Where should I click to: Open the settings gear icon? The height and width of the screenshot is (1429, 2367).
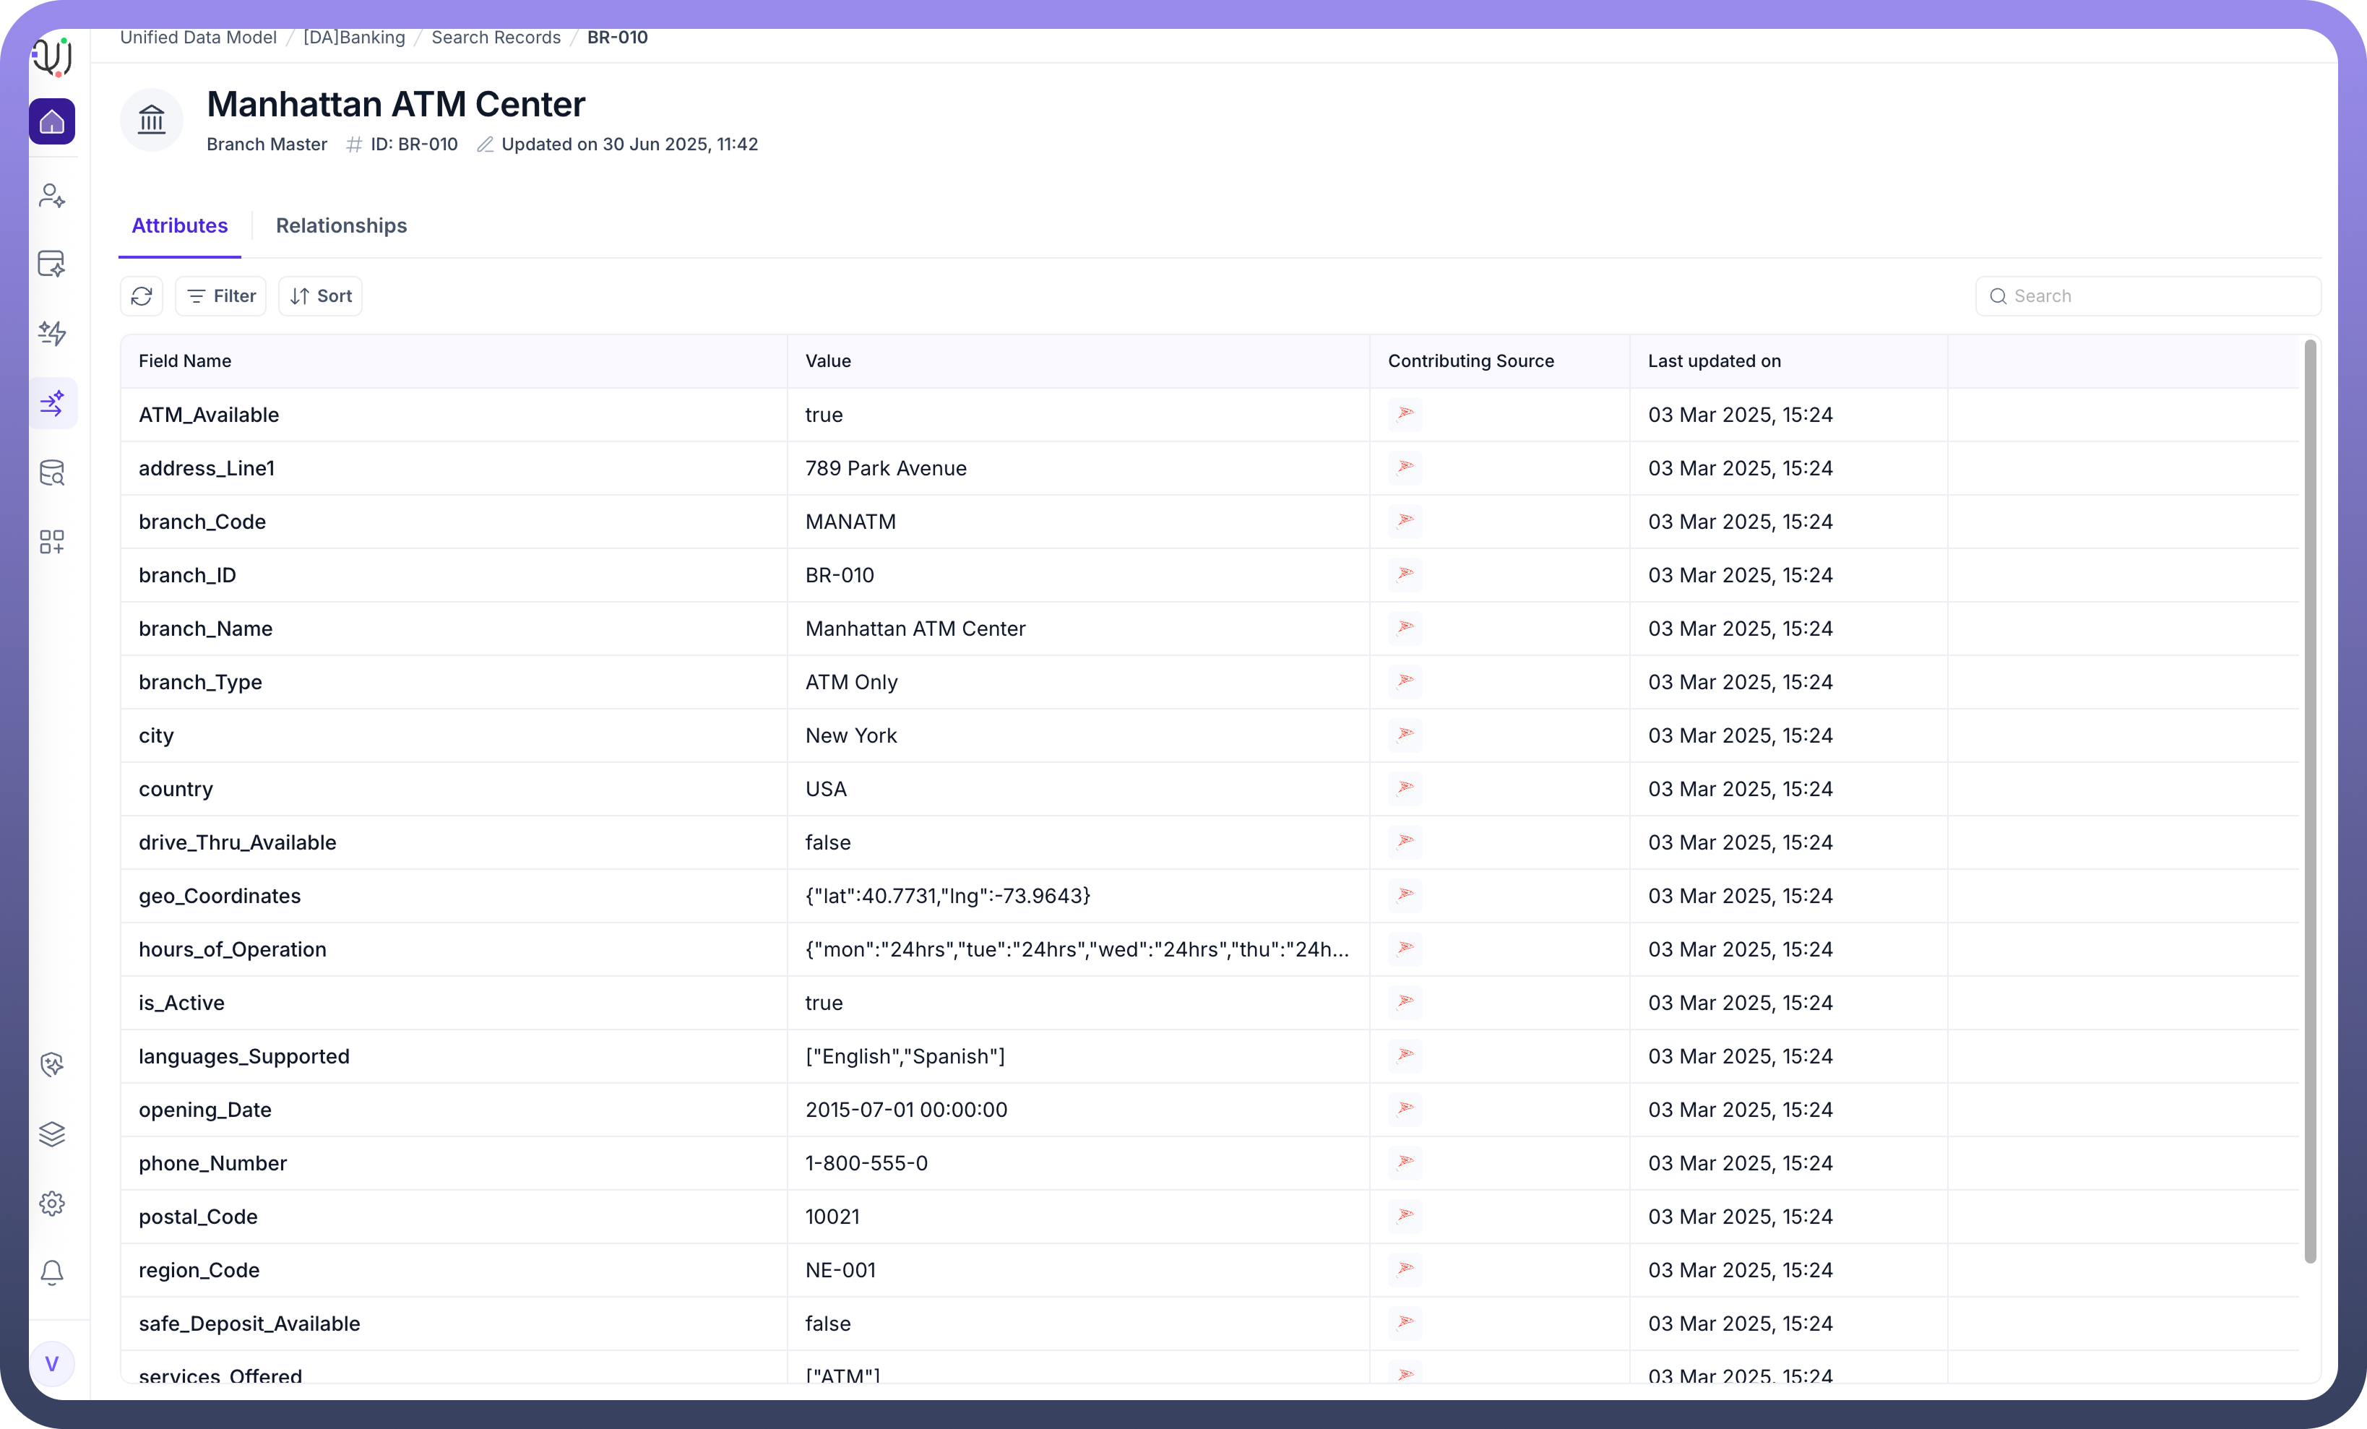[x=52, y=1204]
